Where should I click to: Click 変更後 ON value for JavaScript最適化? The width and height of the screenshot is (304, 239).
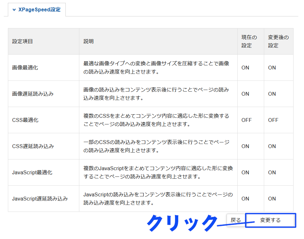[272, 172]
